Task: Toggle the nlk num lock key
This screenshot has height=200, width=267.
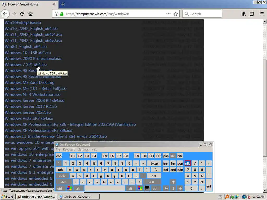Action: tap(188, 163)
